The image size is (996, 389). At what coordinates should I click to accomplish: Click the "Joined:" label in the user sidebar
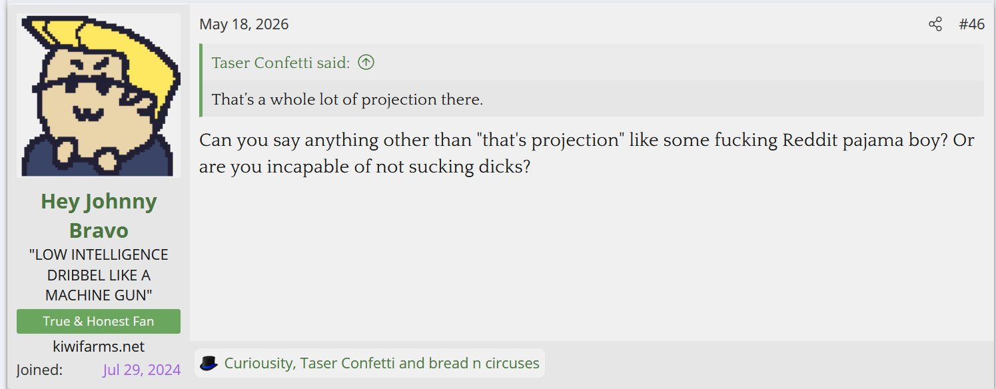[40, 370]
